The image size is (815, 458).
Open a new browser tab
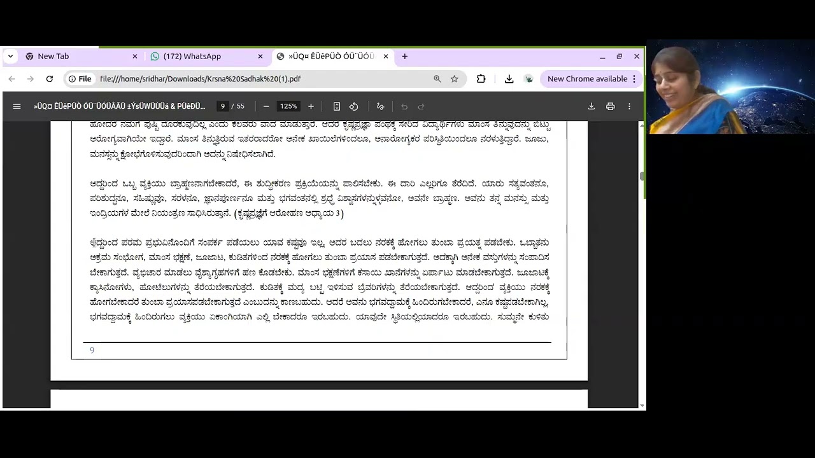tap(404, 56)
